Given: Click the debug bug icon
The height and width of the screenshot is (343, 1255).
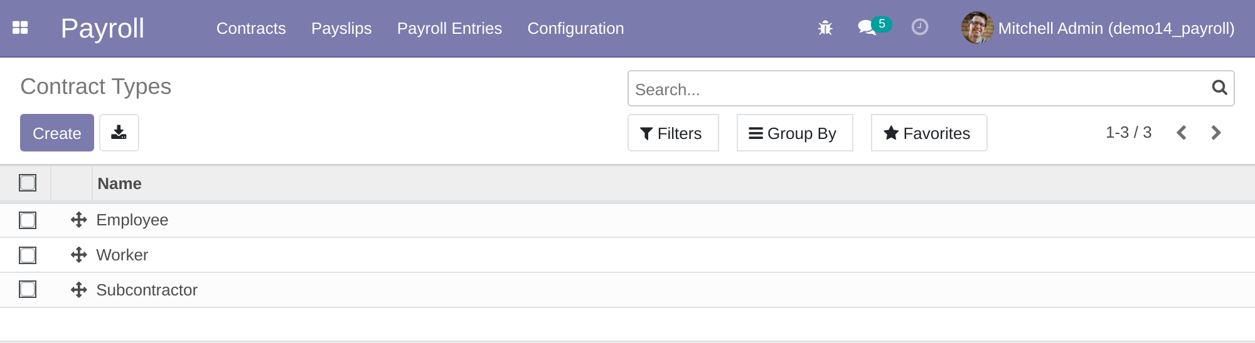Looking at the screenshot, I should [x=825, y=28].
